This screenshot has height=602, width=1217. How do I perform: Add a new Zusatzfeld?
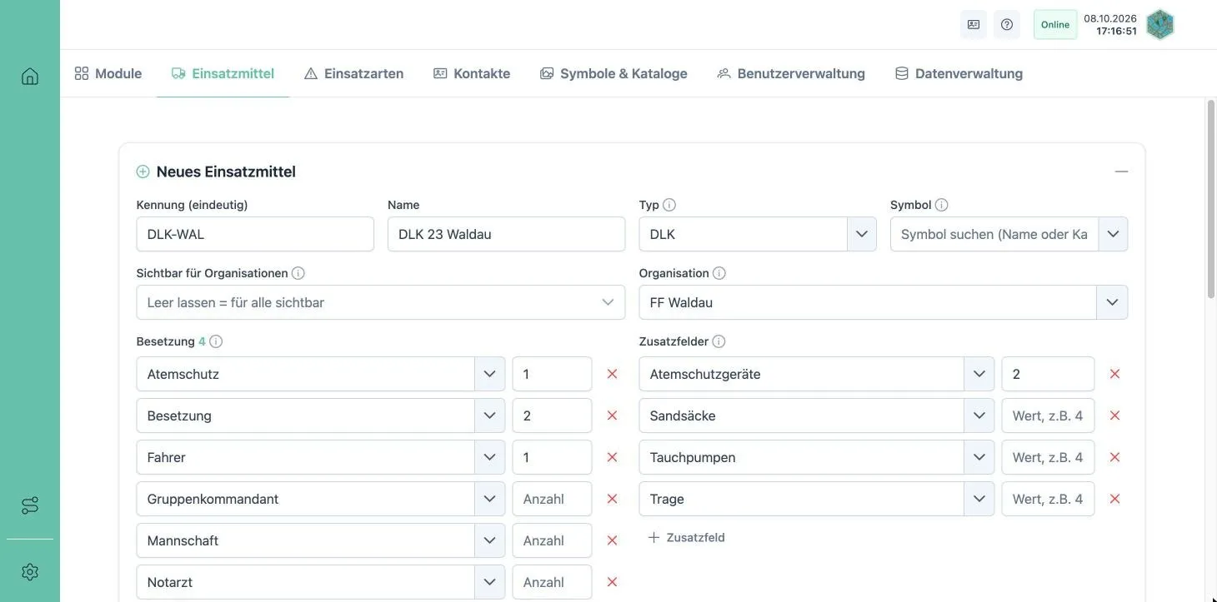pos(686,538)
